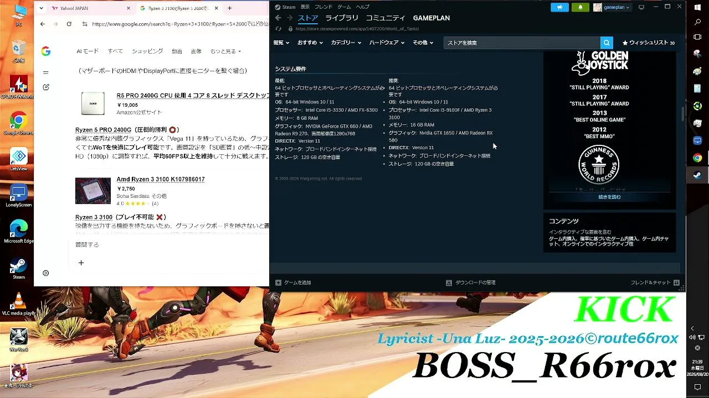Image resolution: width=709 pixels, height=398 pixels.
Task: Open Google Chrome desktop shortcut
Action: (x=19, y=123)
